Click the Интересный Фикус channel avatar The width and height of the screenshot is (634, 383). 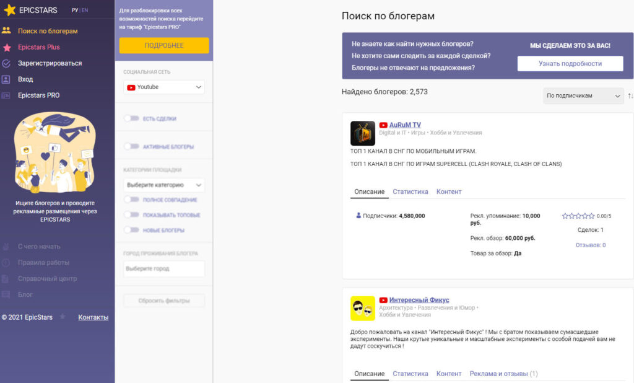(x=363, y=309)
